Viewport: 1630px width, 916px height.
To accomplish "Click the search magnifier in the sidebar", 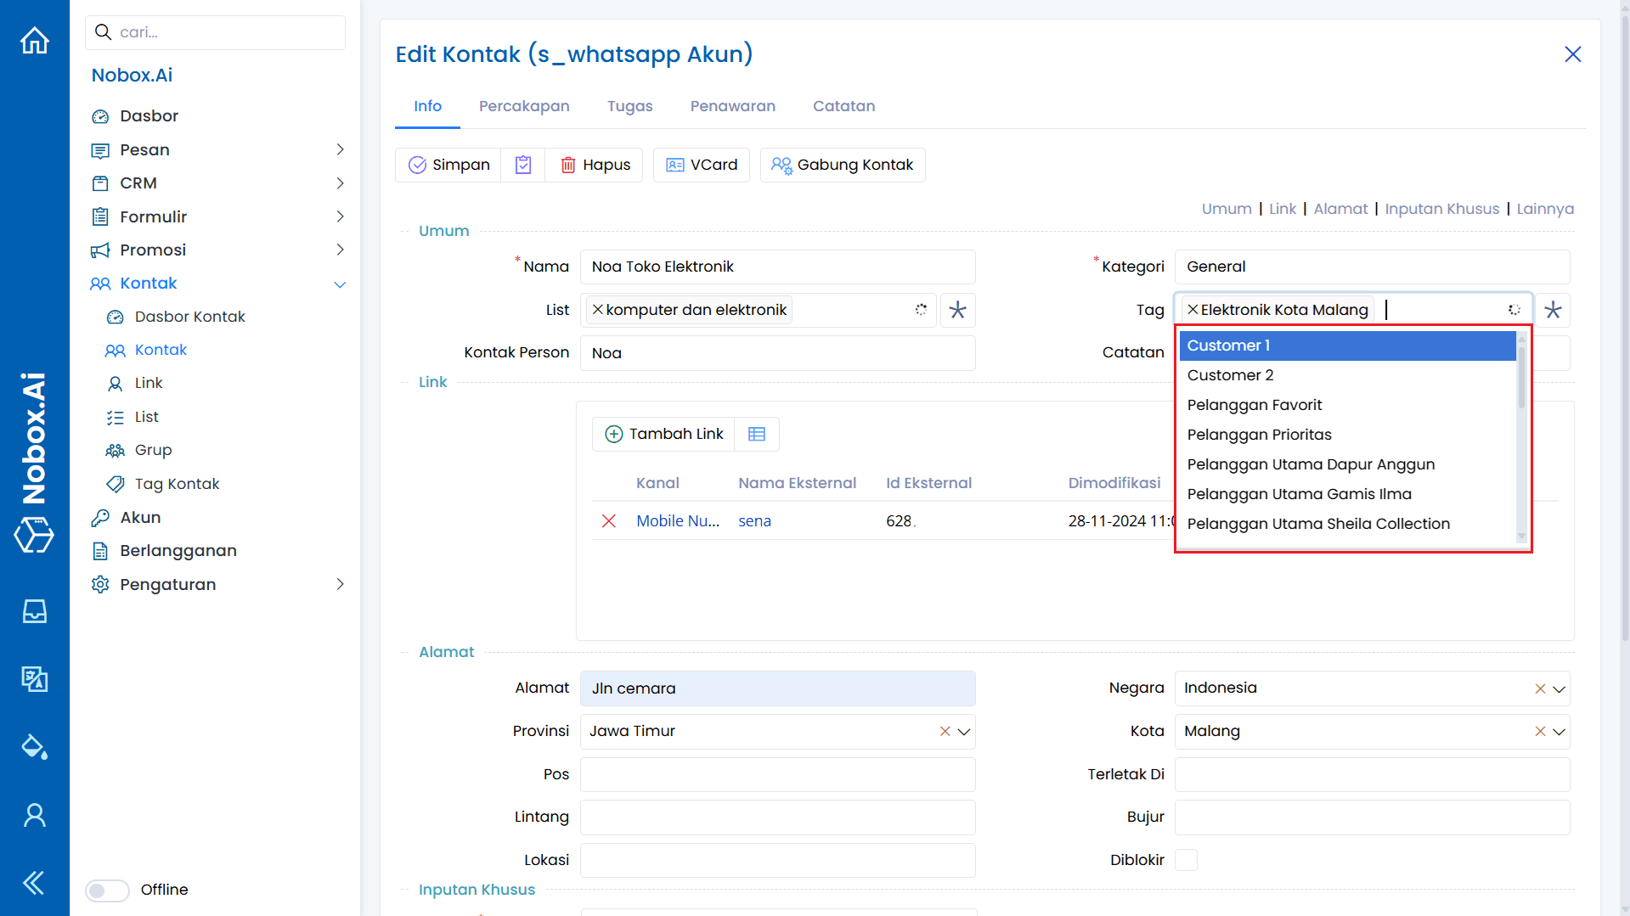I will pos(103,32).
